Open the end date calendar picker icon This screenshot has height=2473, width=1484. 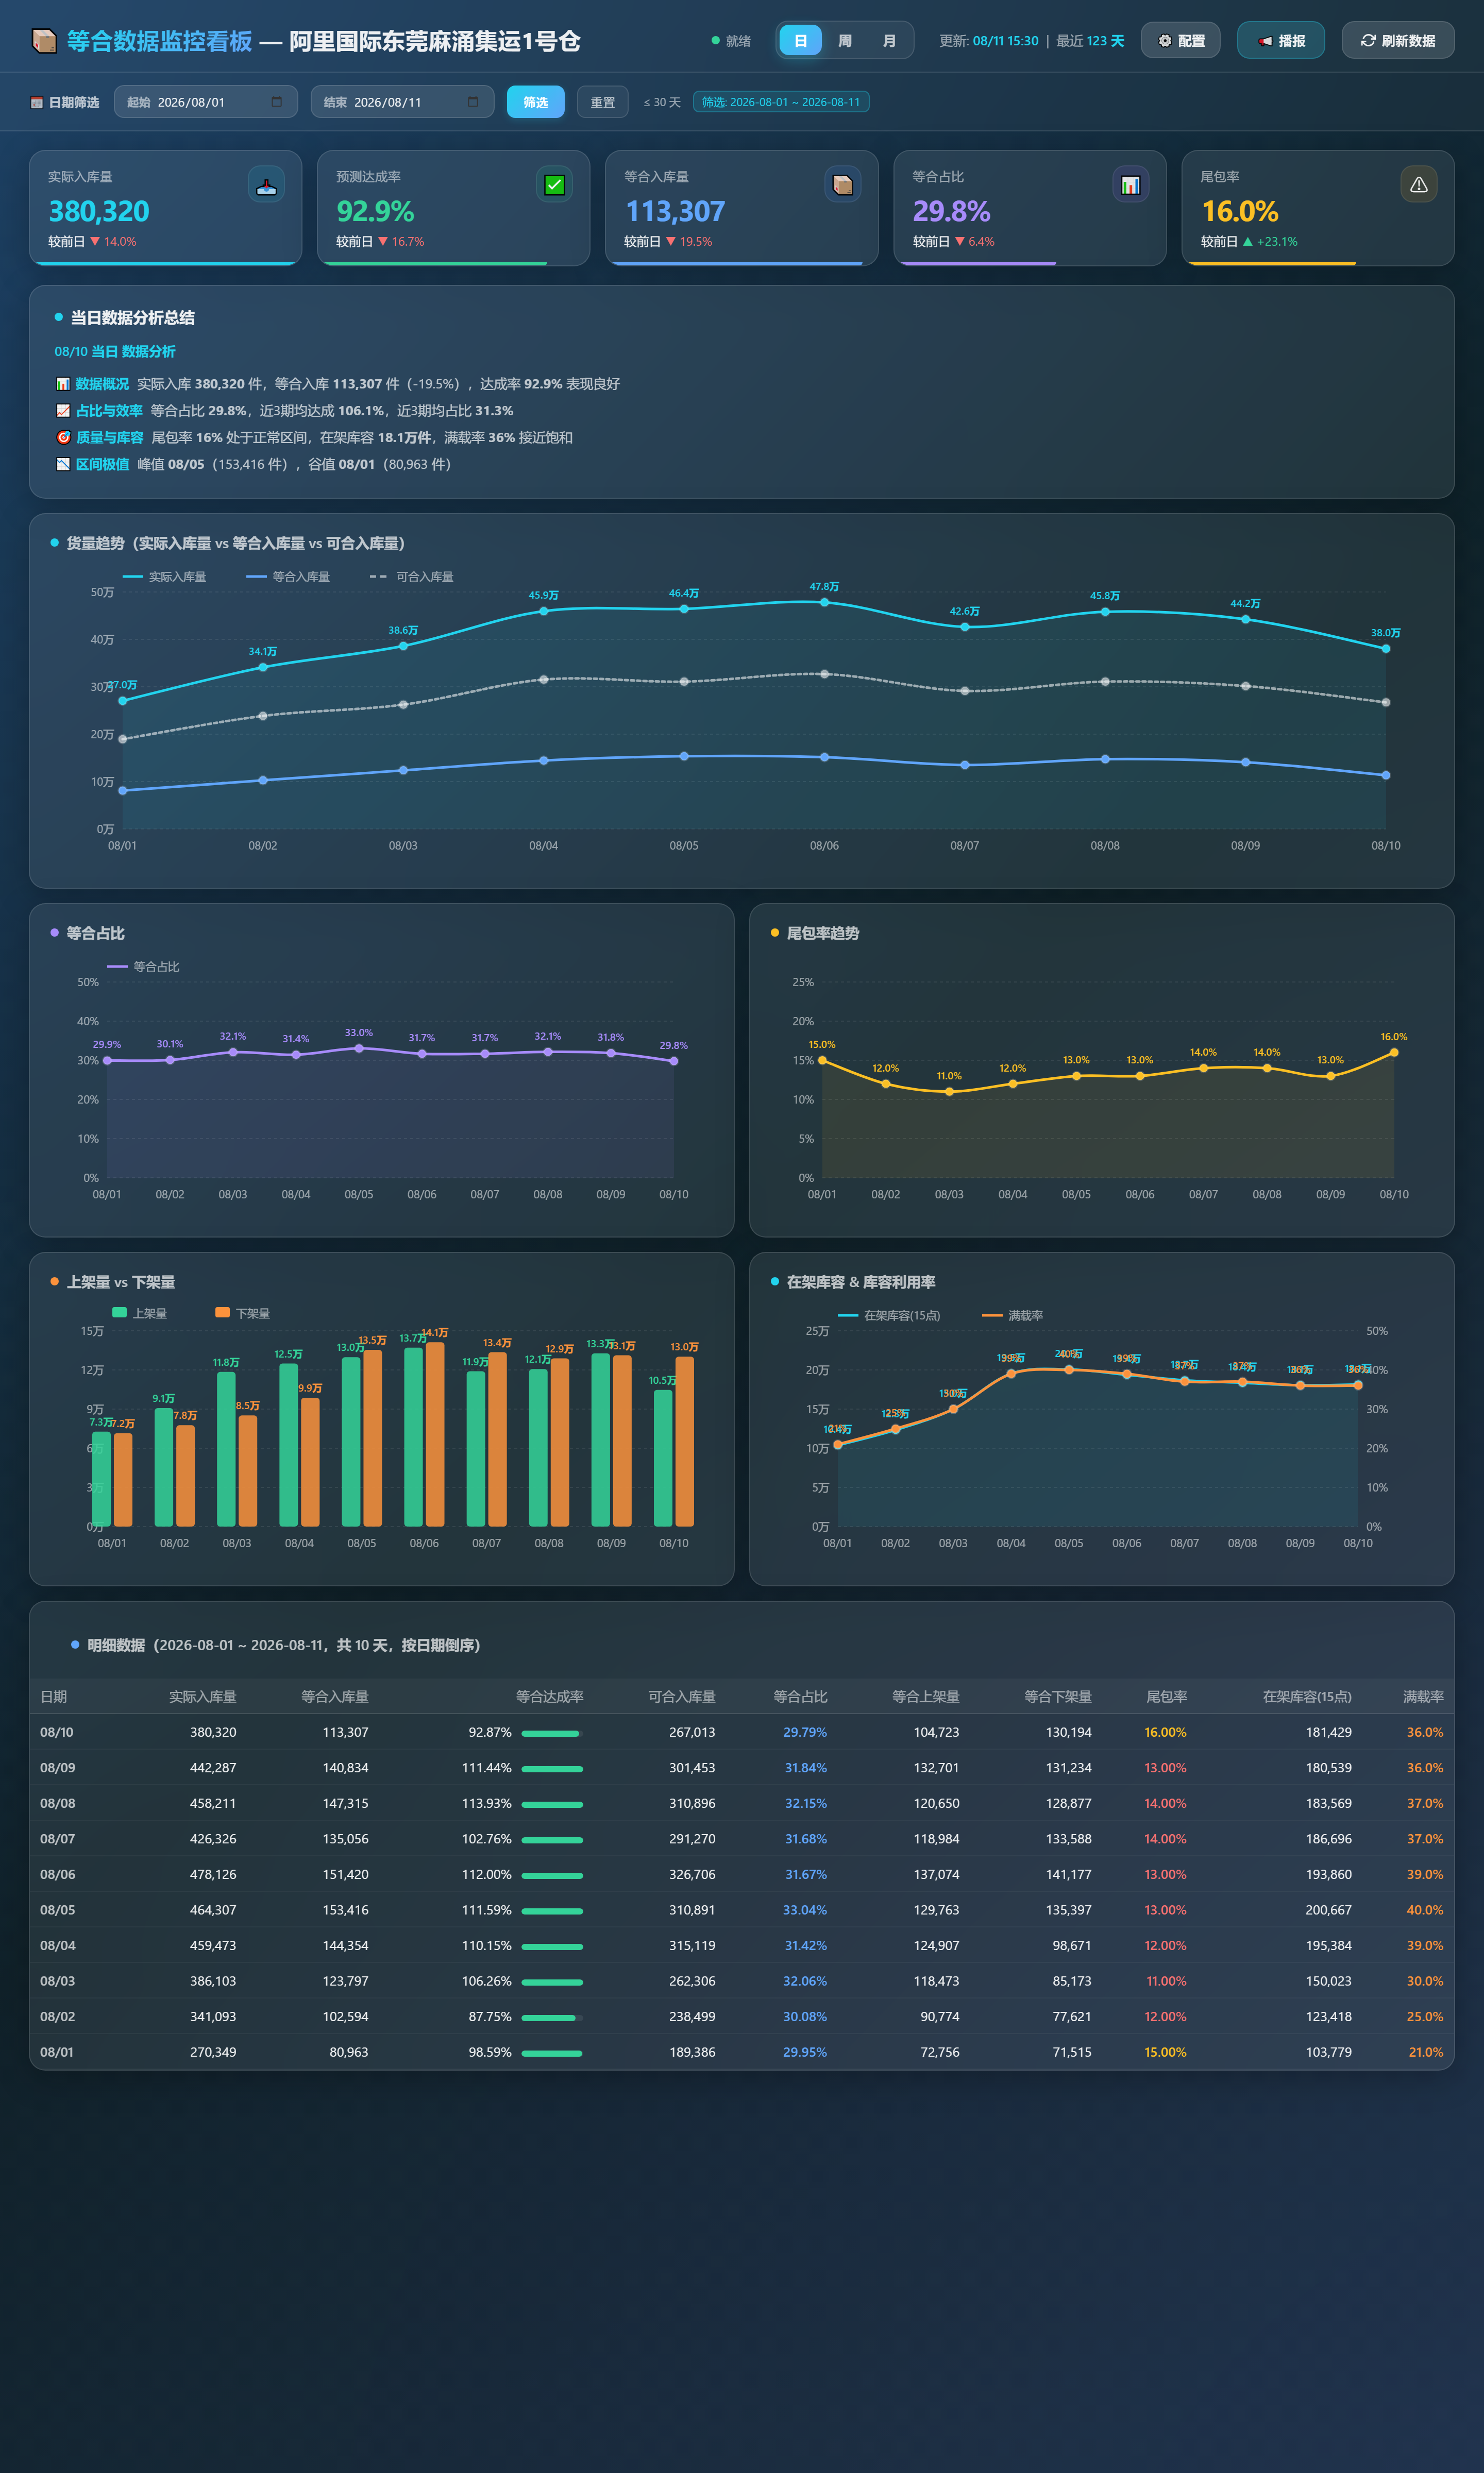tap(473, 102)
